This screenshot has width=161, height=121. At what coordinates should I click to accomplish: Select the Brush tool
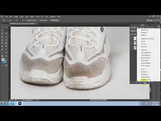pyautogui.click(x=6, y=37)
